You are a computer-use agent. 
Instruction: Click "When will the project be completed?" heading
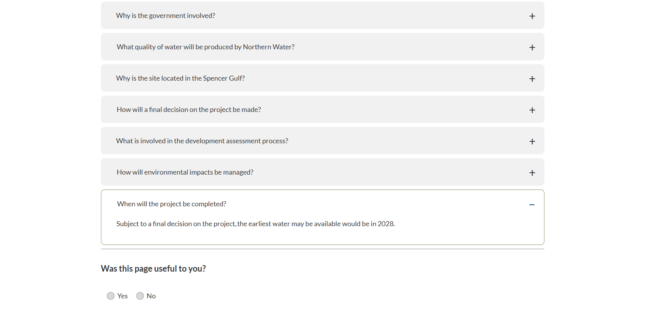[x=171, y=204]
